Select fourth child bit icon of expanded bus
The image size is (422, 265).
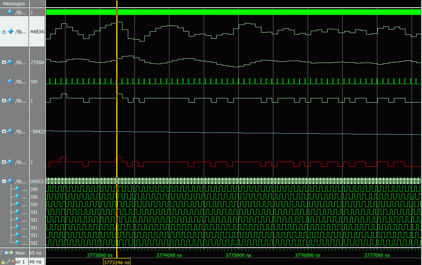point(17,212)
